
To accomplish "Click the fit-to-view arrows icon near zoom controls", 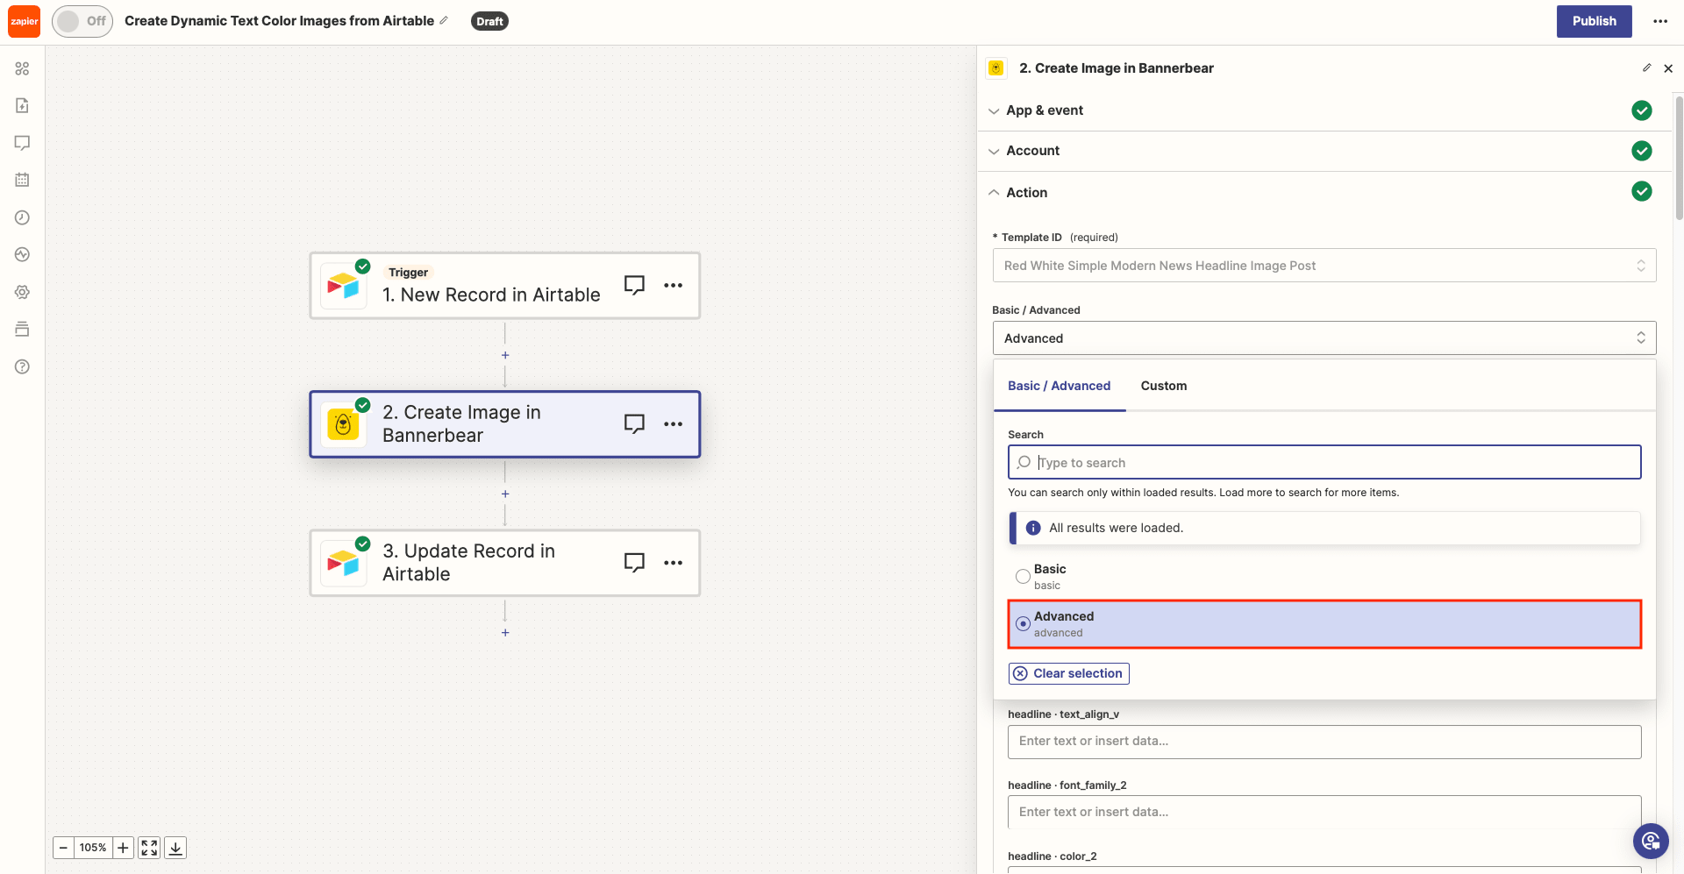I will pos(148,848).
